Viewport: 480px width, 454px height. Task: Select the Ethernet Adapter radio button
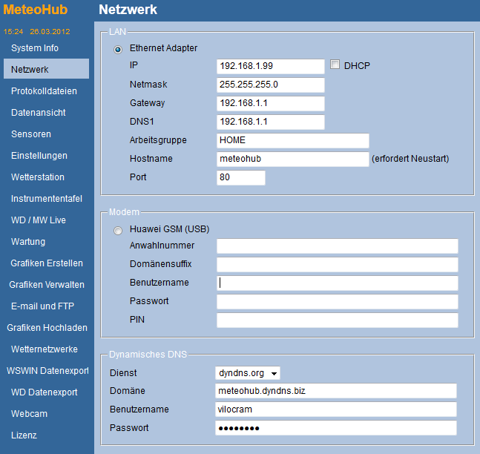118,49
